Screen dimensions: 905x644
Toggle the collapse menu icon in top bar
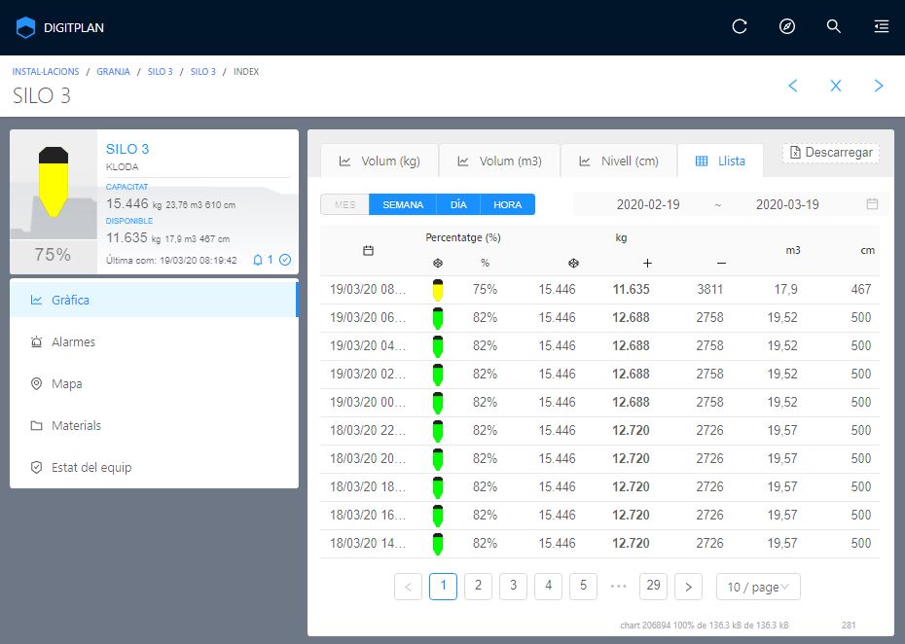[881, 26]
